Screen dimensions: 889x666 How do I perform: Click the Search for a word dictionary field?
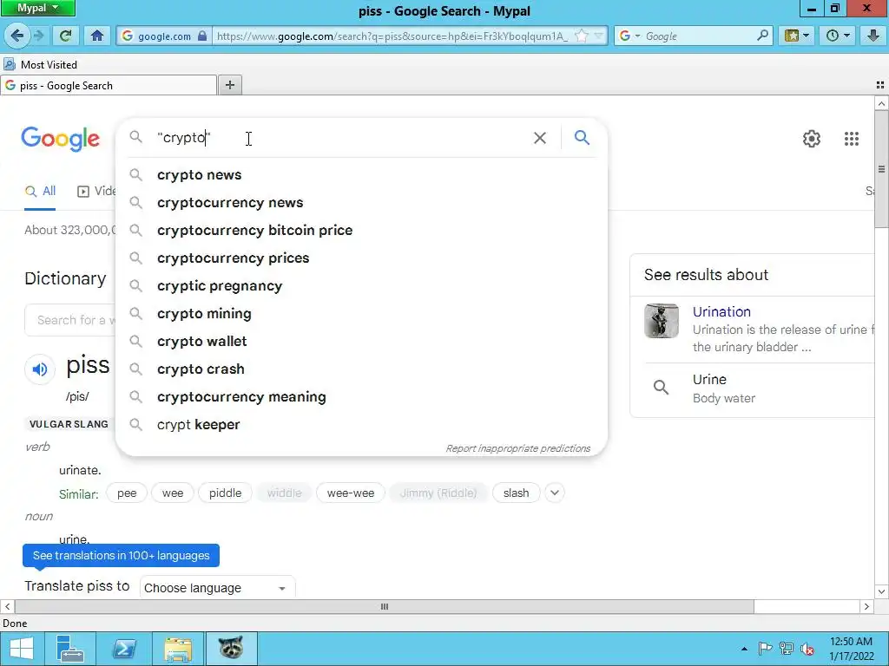click(71, 320)
